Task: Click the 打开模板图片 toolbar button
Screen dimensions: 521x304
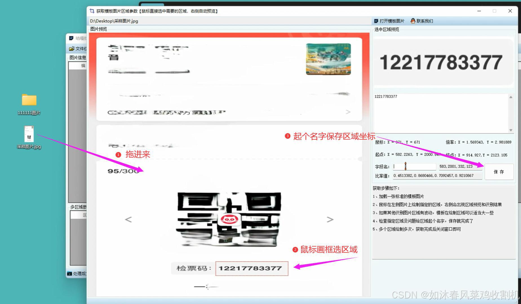Action: (x=389, y=21)
